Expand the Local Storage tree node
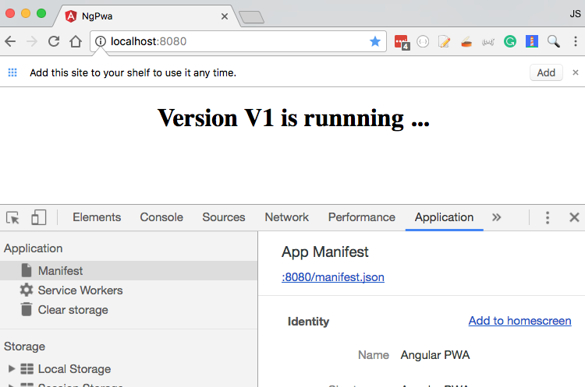Viewport: 585px width, 387px height. pyautogui.click(x=12, y=369)
